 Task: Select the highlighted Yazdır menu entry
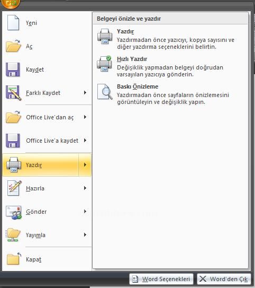pos(41,165)
